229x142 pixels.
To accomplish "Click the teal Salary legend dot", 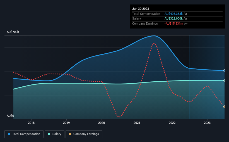I will (x=49, y=134).
